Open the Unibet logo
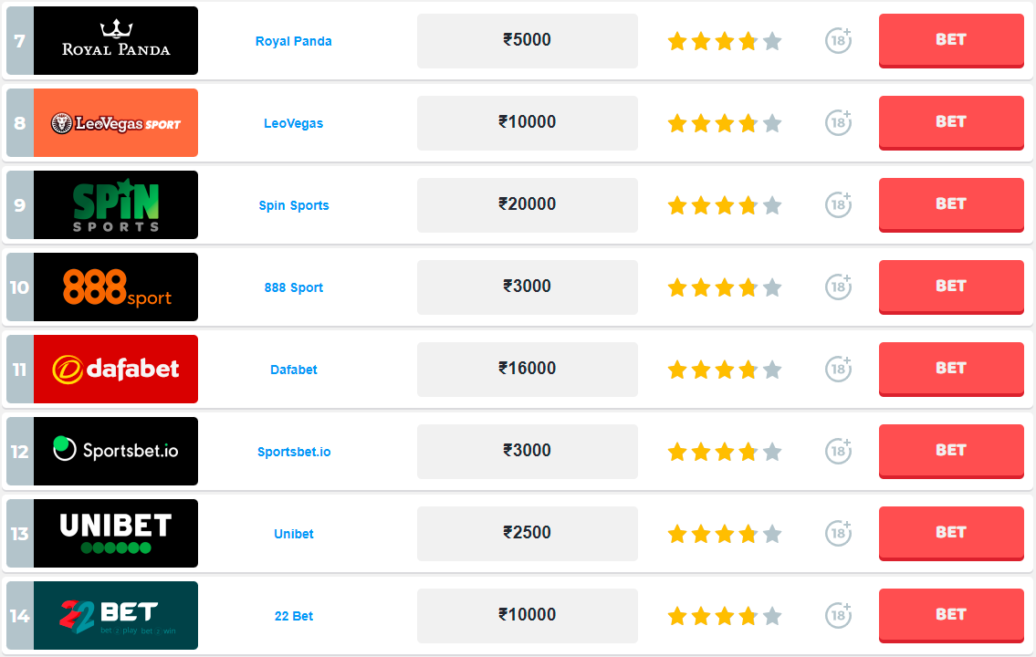This screenshot has width=1036, height=657. pyautogui.click(x=116, y=534)
